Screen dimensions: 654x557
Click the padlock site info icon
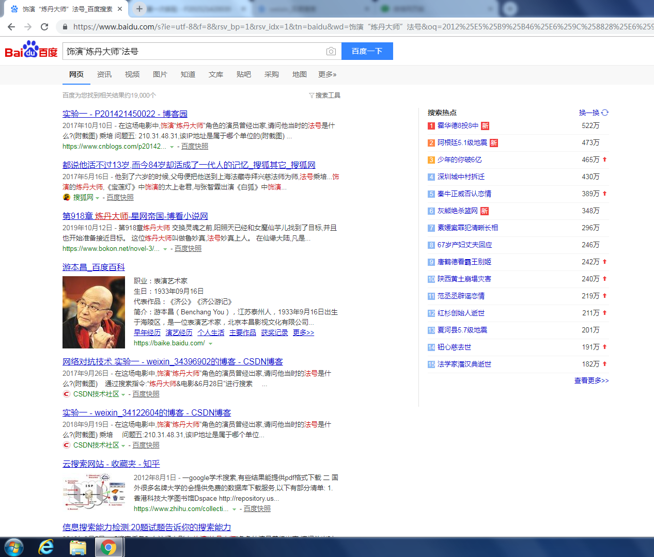tap(65, 27)
